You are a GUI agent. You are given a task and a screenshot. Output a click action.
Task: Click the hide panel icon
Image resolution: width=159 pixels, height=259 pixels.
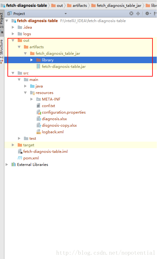tap(155, 14)
